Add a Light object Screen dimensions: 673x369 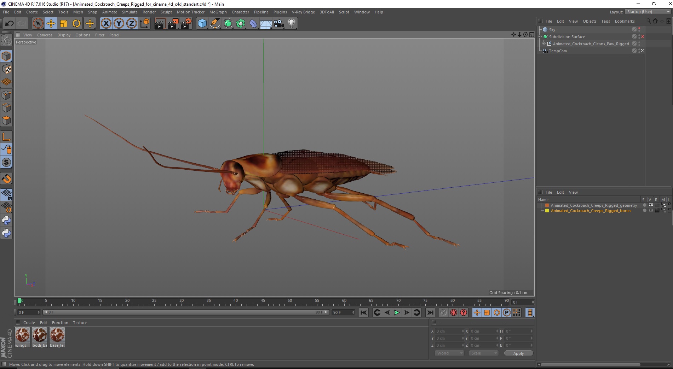coord(292,24)
